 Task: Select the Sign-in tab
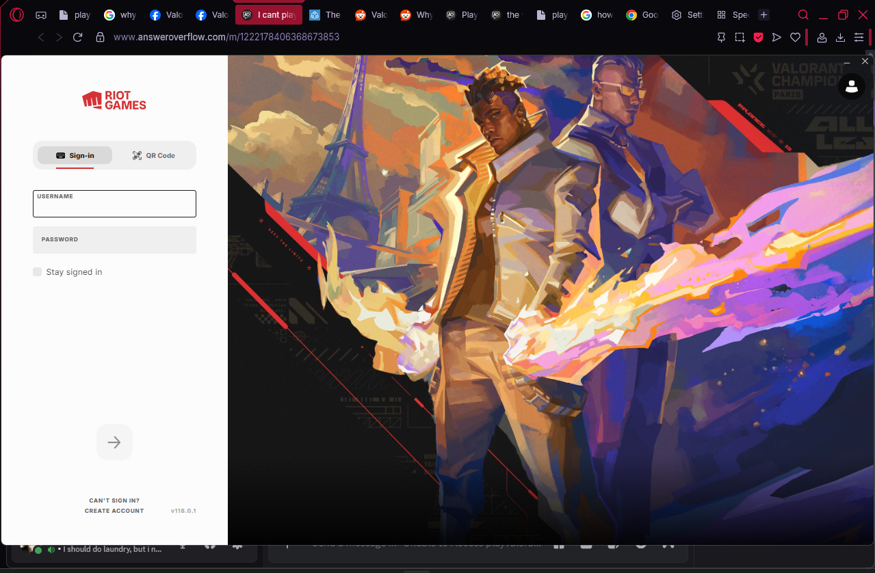click(75, 155)
